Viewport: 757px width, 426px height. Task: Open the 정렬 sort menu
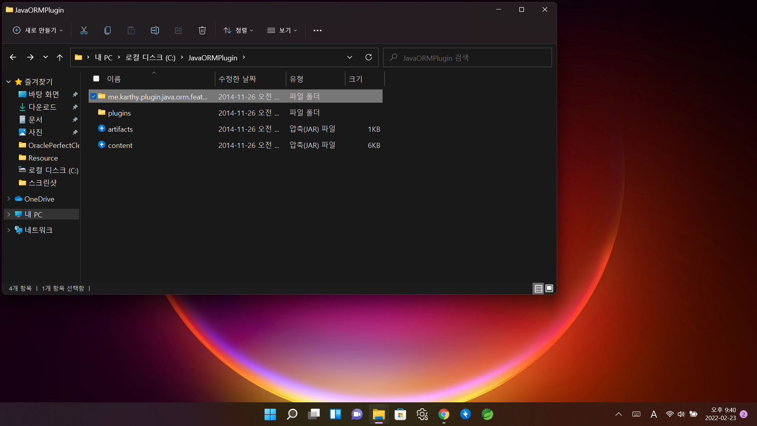pyautogui.click(x=238, y=30)
